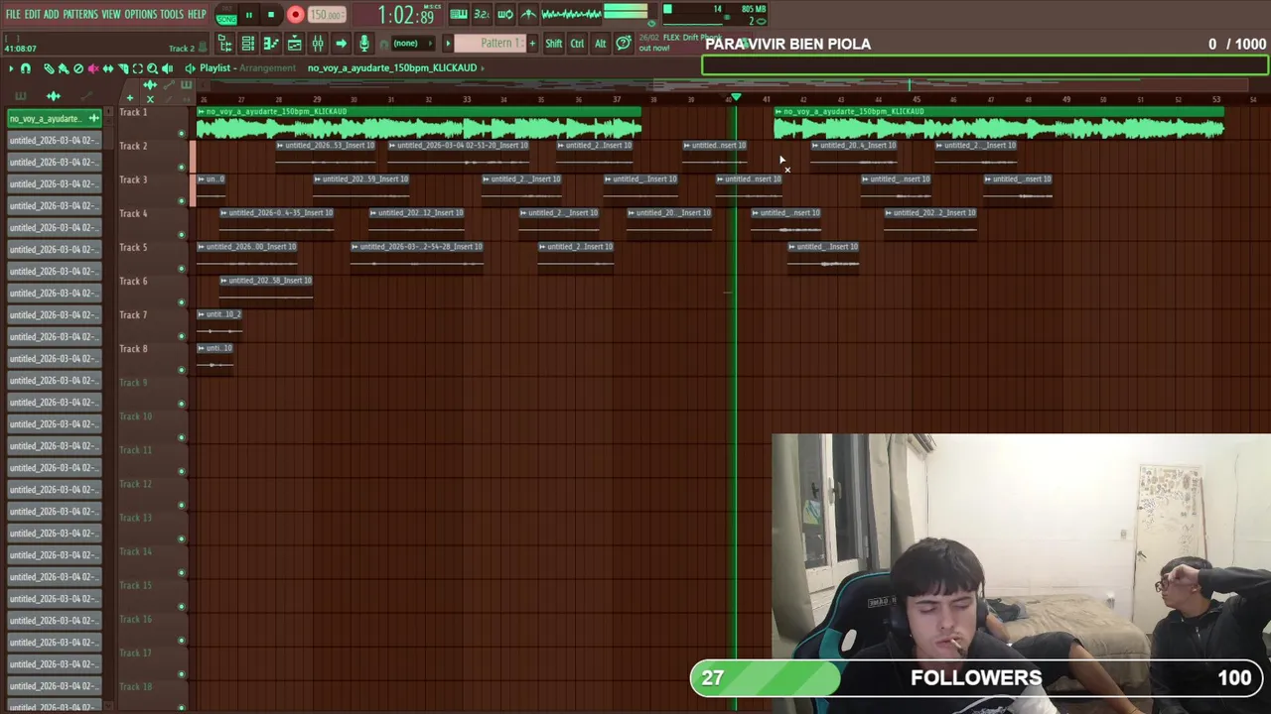Open the EDIT menu
The width and height of the screenshot is (1271, 714).
coord(33,15)
